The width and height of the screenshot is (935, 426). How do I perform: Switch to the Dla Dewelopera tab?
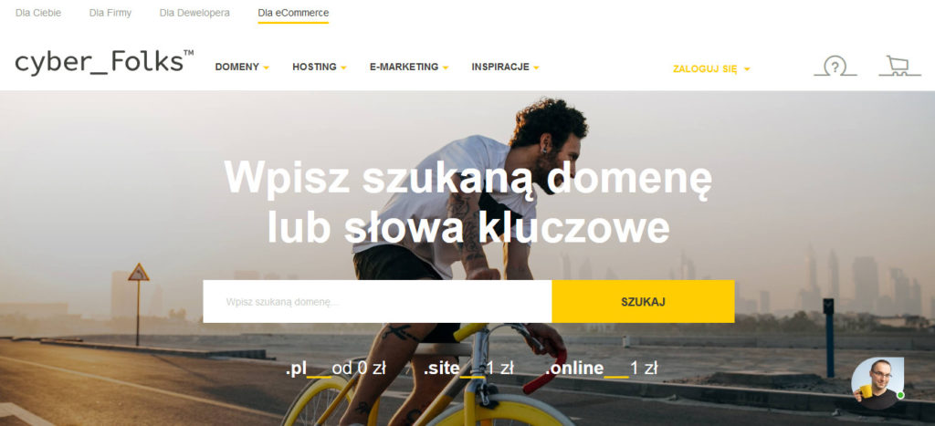tap(194, 13)
